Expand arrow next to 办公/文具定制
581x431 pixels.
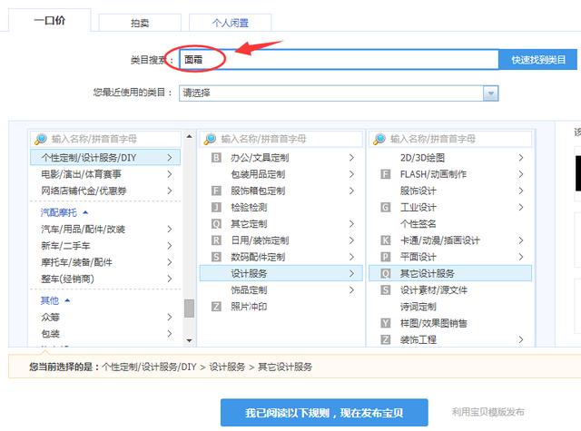pyautogui.click(x=351, y=158)
